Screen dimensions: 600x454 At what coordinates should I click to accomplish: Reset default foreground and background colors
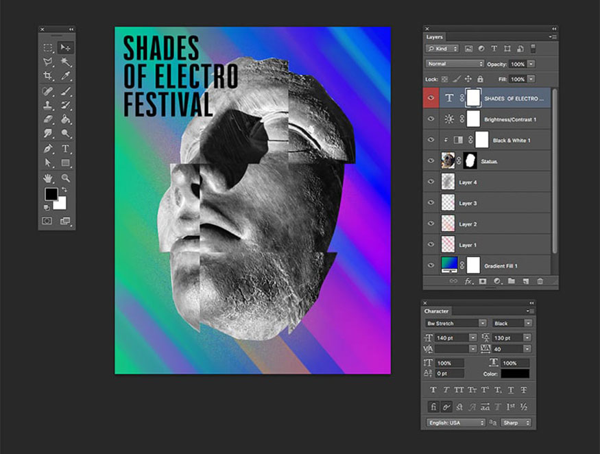[47, 208]
